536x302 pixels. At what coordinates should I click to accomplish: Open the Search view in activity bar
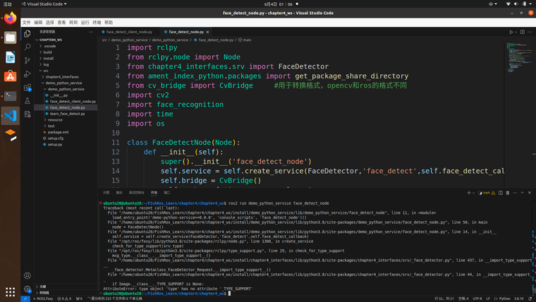(28, 47)
